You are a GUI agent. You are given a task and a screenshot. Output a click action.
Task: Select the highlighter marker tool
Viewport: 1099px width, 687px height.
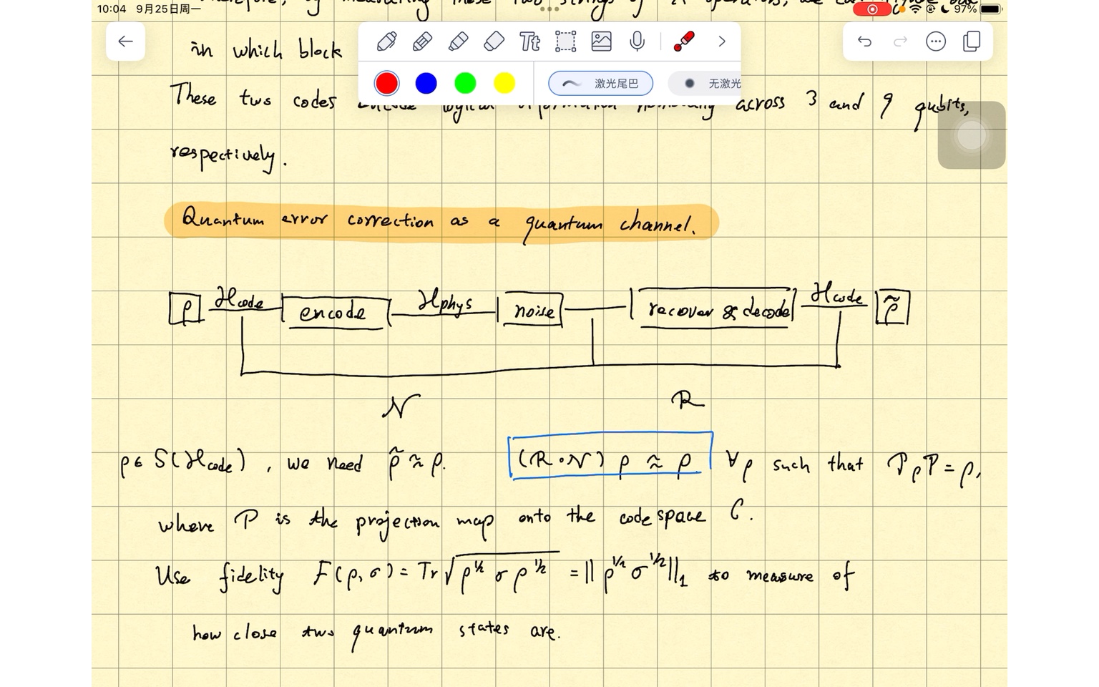(458, 42)
